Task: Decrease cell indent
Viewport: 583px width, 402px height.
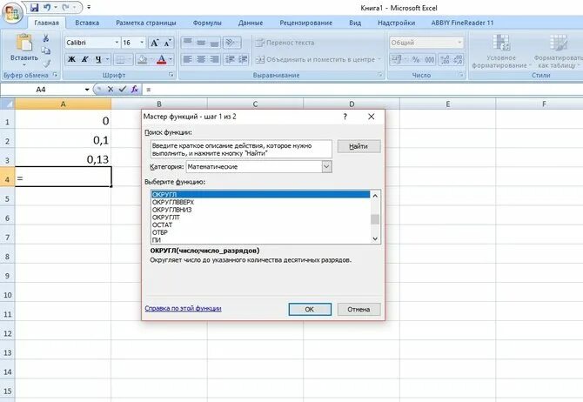Action: pyautogui.click(x=230, y=59)
